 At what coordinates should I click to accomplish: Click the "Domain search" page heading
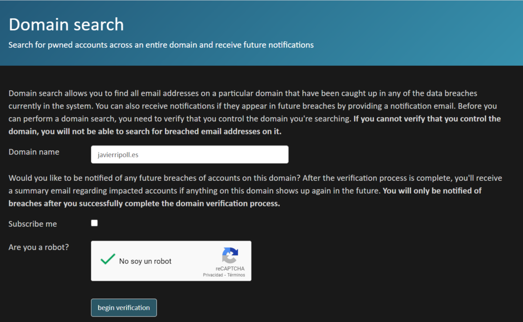pos(66,24)
